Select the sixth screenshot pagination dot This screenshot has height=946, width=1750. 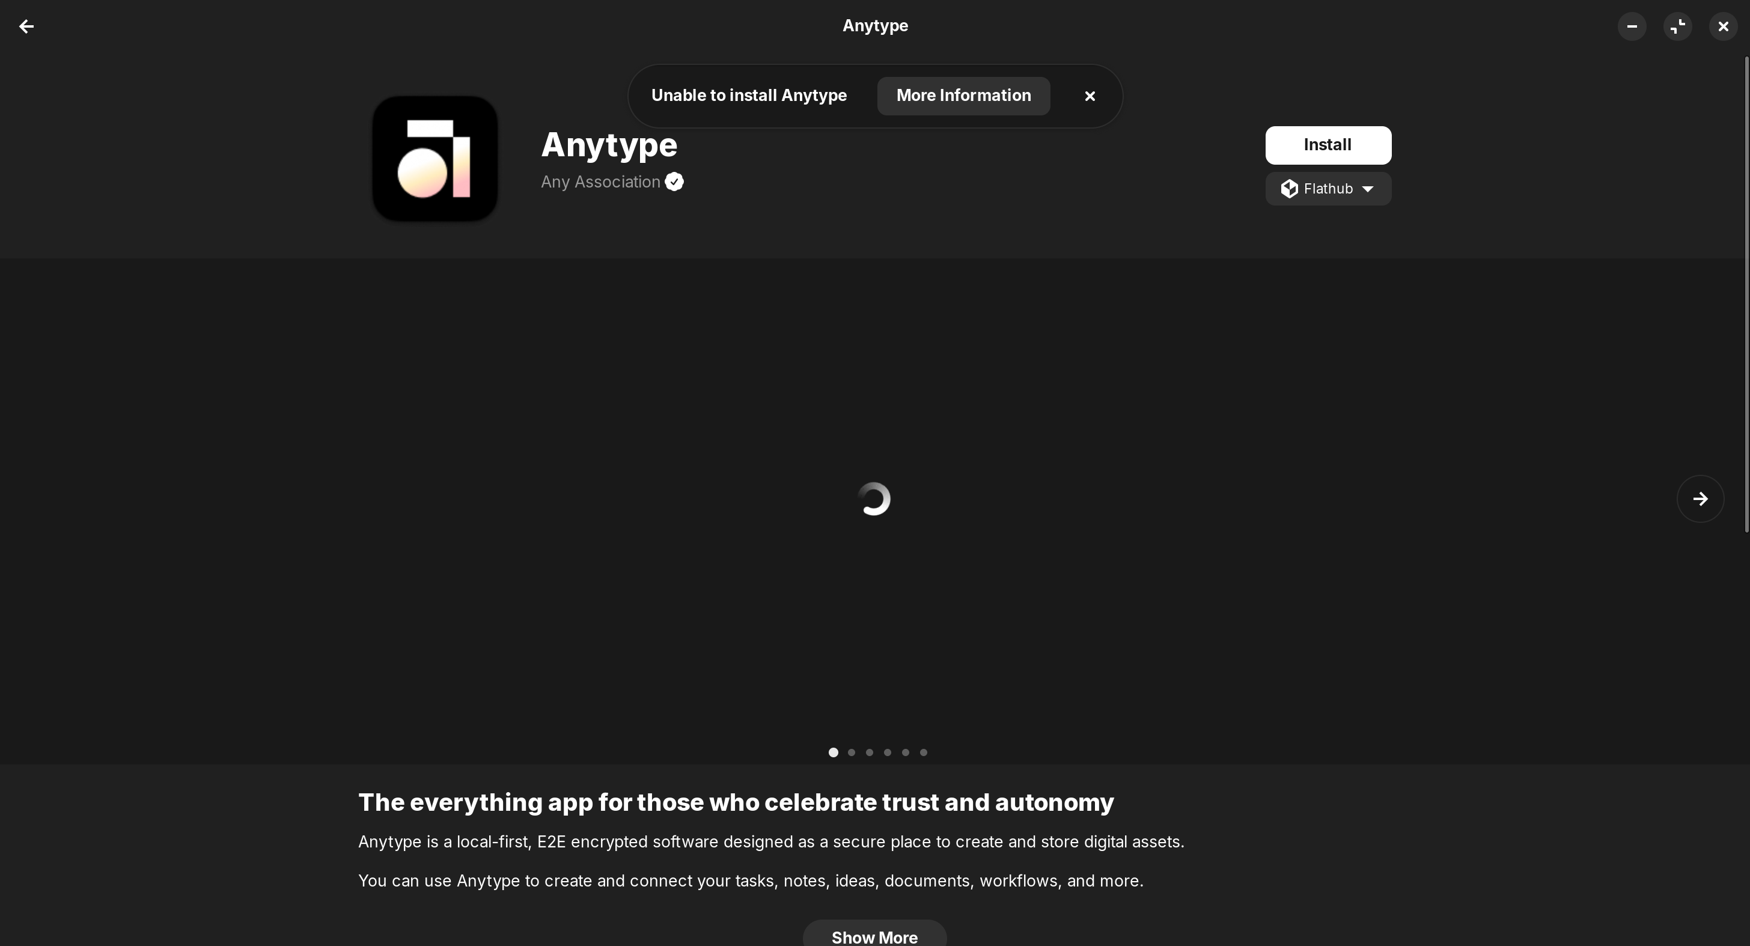923,752
